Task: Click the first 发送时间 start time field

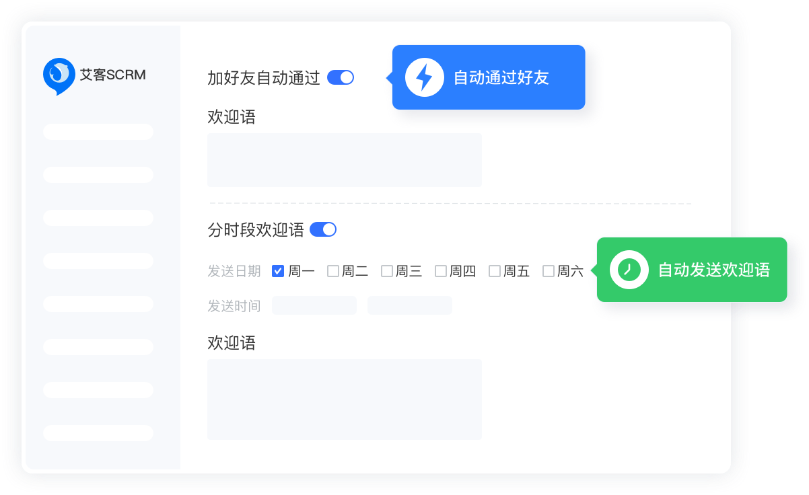Action: [314, 305]
